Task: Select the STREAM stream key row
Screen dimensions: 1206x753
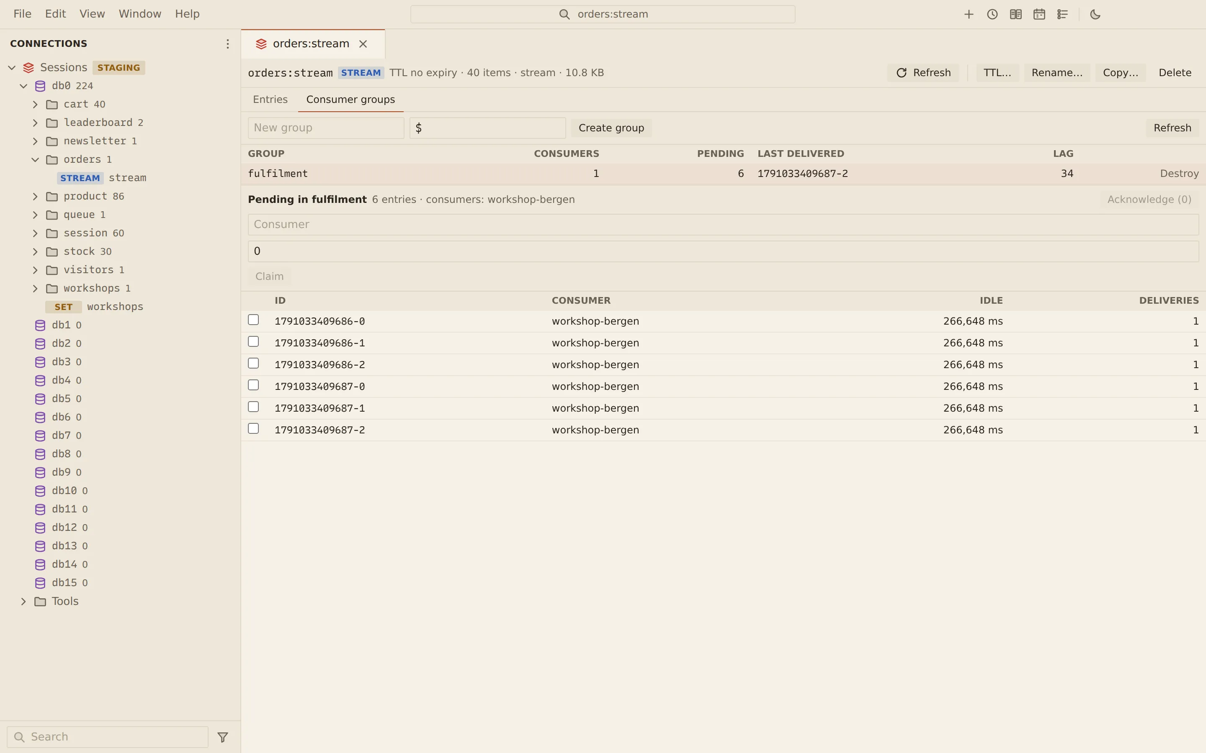Action: [120, 178]
